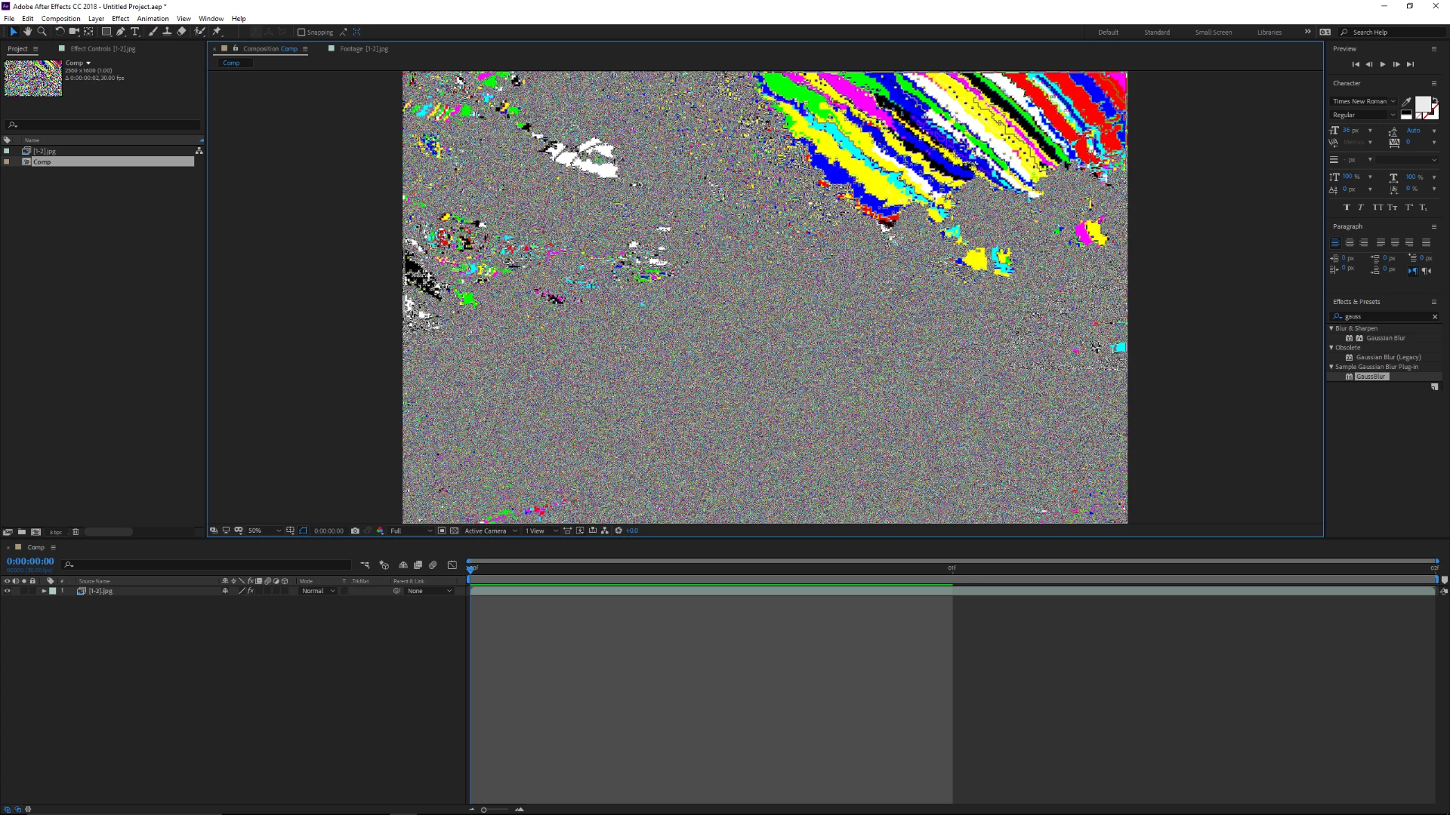Collapse the Blur & Sharpen effects category

tap(1331, 328)
